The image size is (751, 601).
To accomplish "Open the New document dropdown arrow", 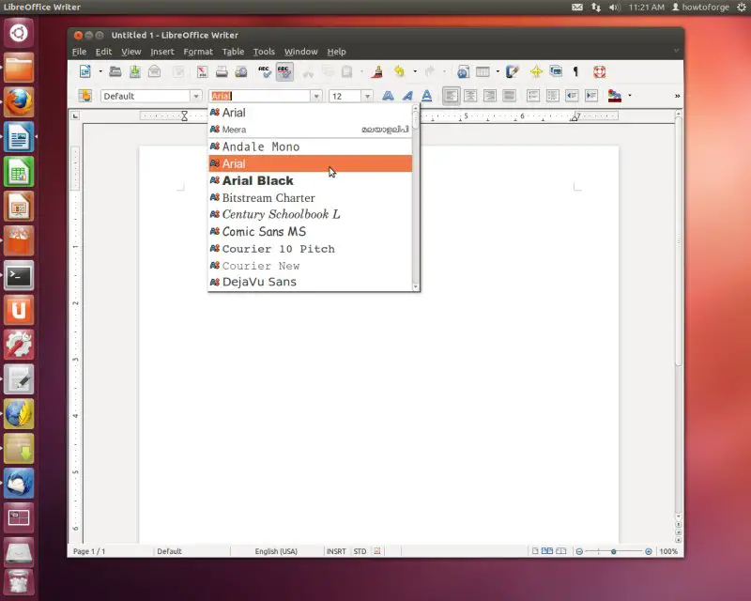I will click(100, 72).
